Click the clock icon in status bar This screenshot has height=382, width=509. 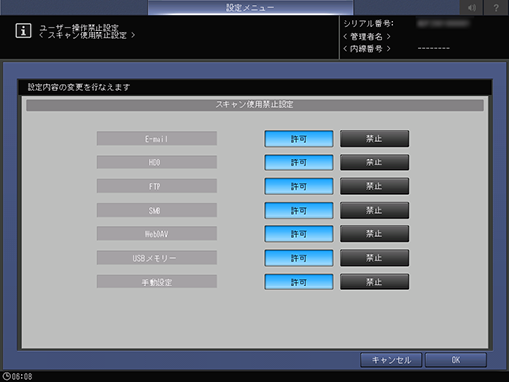(x=6, y=376)
